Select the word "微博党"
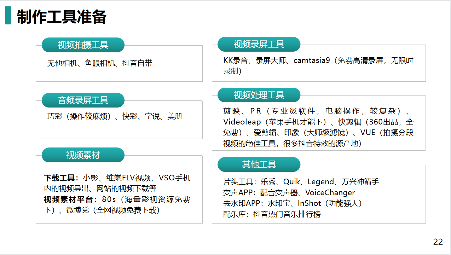Image resolution: width=451 pixels, height=255 pixels. (77, 210)
